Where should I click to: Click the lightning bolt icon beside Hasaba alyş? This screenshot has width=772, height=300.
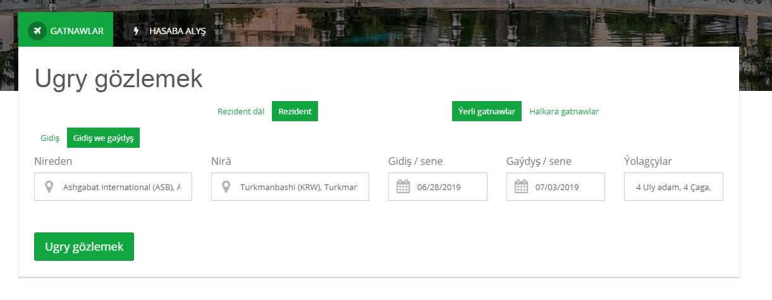[136, 30]
